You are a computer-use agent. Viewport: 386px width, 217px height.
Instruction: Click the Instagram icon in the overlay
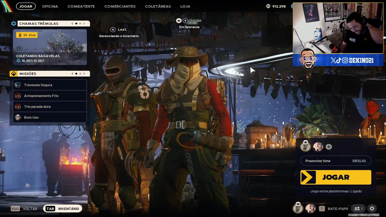[345, 61]
